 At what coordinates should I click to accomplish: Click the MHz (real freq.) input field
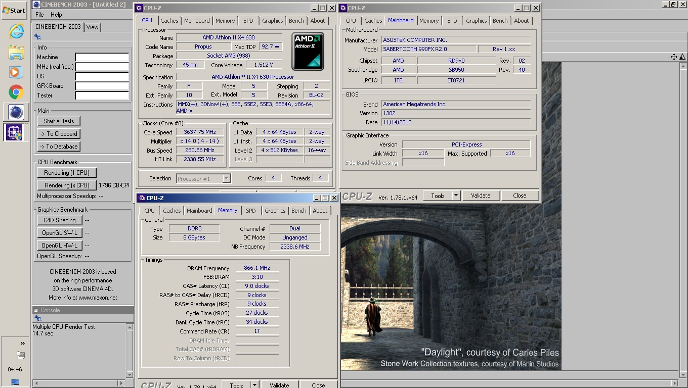tap(102, 67)
